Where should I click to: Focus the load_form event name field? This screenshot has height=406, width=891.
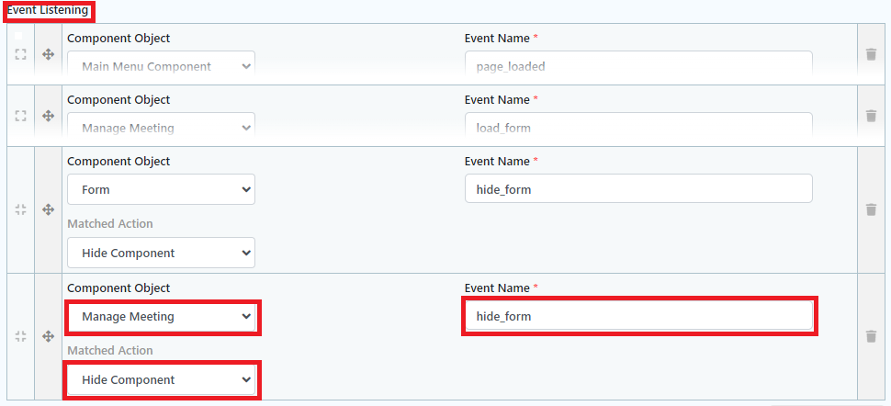coord(638,128)
